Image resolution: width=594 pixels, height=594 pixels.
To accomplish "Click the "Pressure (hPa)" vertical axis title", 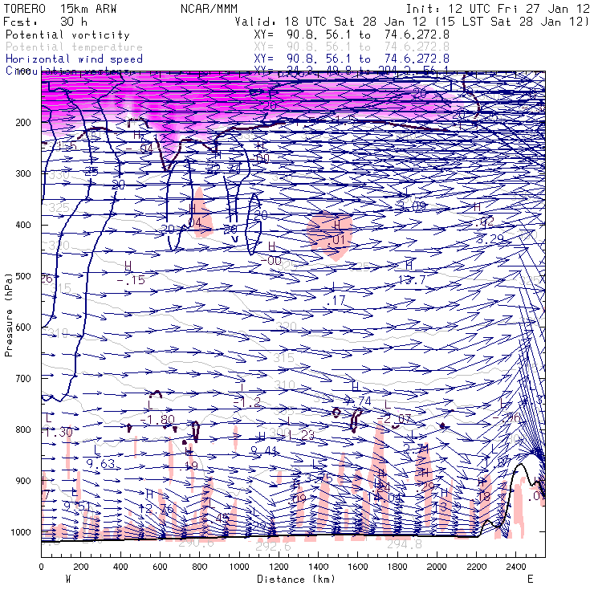I will tap(8, 315).
